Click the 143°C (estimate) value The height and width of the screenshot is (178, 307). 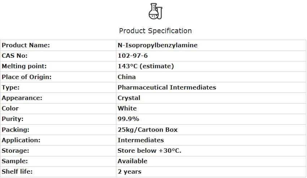pyautogui.click(x=146, y=66)
